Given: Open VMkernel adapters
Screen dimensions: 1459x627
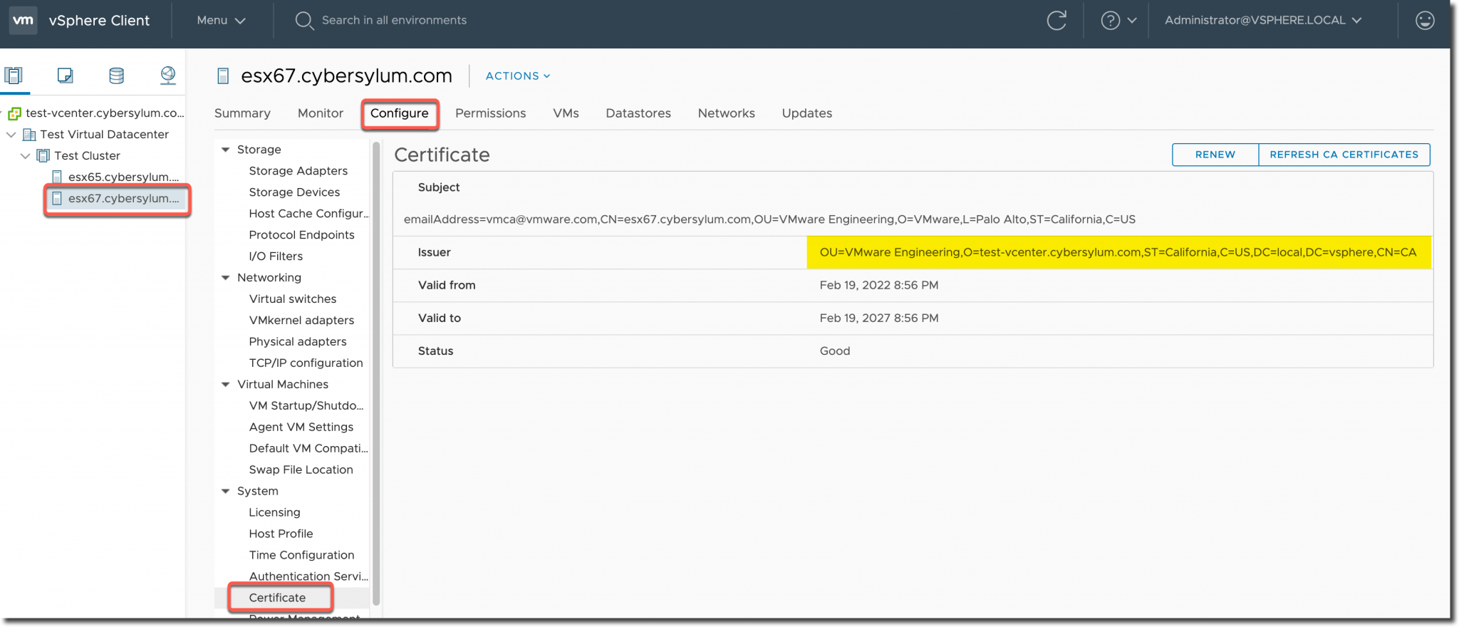Looking at the screenshot, I should coord(301,321).
